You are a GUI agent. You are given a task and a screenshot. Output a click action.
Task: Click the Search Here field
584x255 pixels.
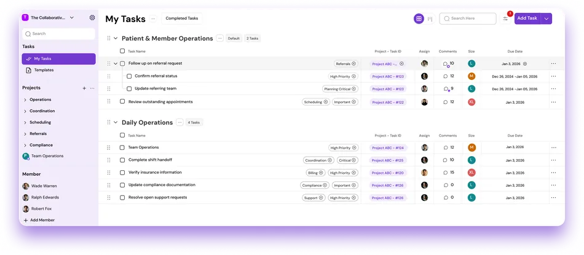468,18
